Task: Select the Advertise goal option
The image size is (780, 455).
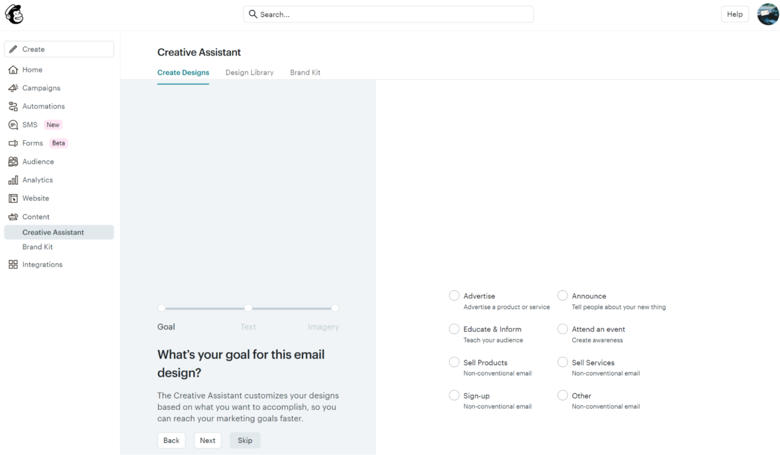Action: tap(454, 295)
